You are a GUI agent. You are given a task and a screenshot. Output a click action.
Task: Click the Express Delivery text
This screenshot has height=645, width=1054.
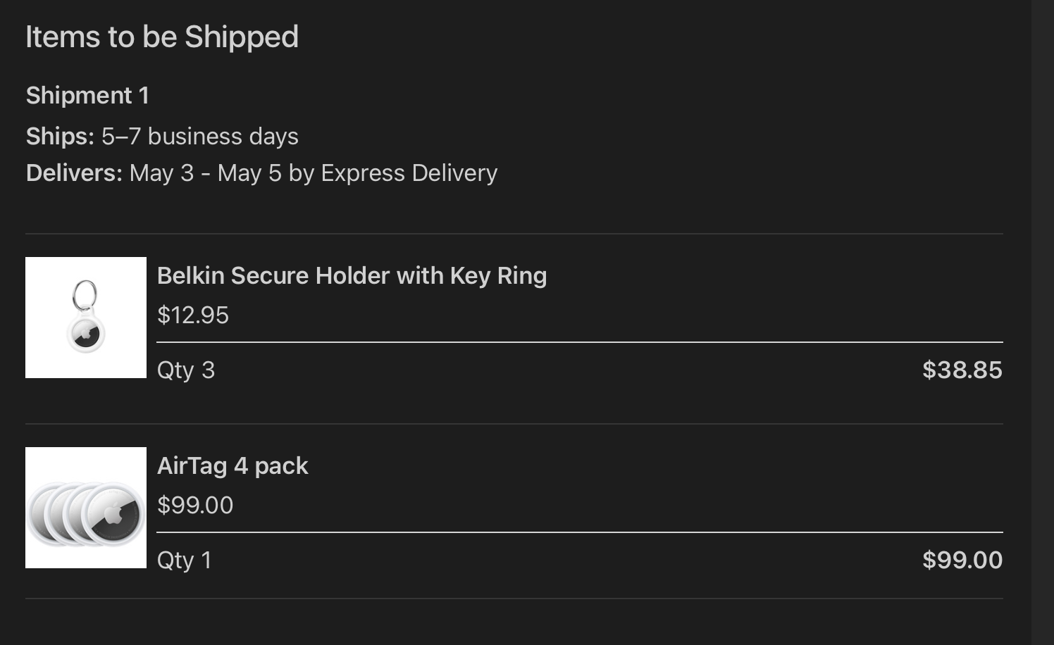pos(409,173)
